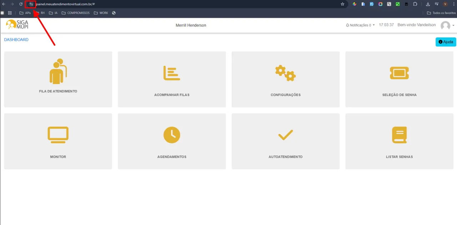The width and height of the screenshot is (457, 225).
Task: Click the DASHBOARD breadcrumb link
Action: (16, 40)
